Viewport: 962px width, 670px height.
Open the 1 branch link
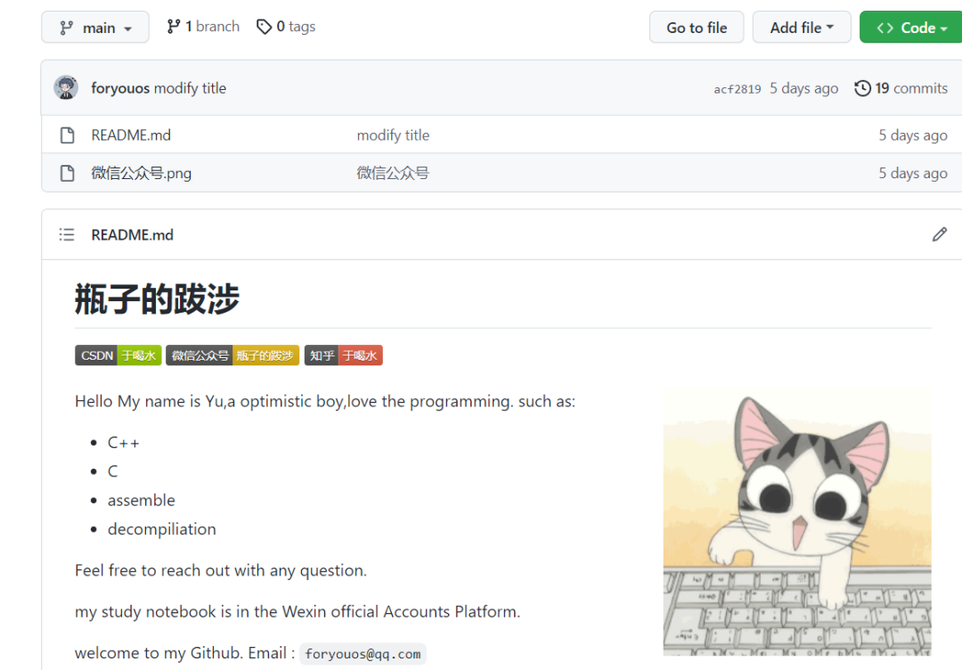click(x=203, y=26)
